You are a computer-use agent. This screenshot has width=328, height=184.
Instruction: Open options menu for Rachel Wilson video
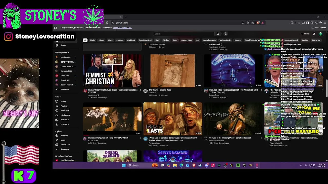[140, 90]
